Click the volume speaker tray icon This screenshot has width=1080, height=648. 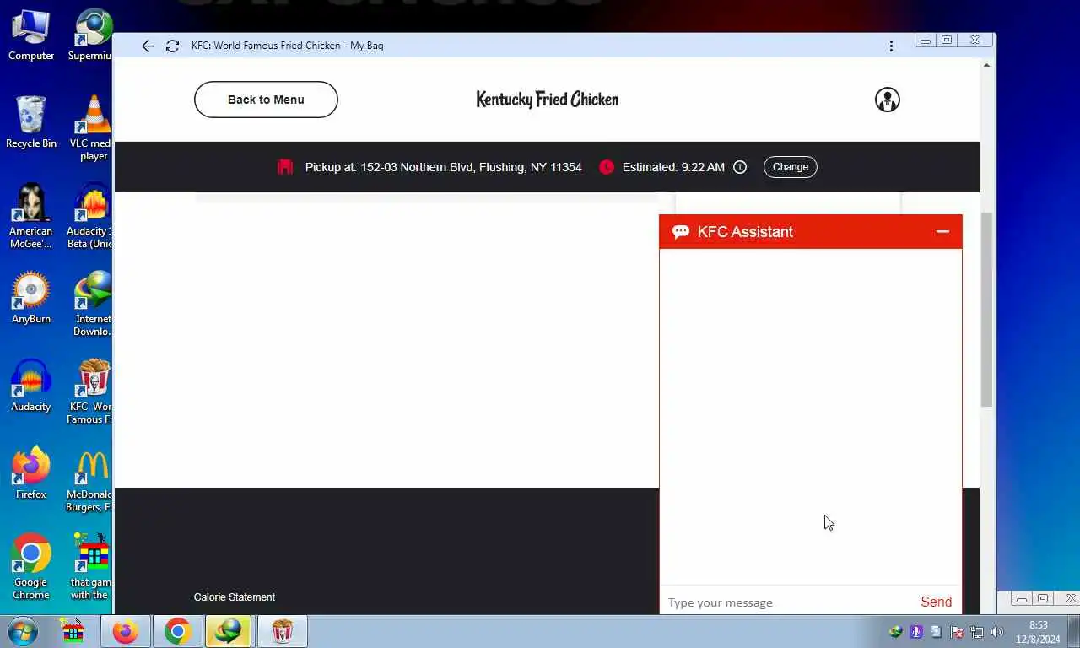(x=996, y=631)
